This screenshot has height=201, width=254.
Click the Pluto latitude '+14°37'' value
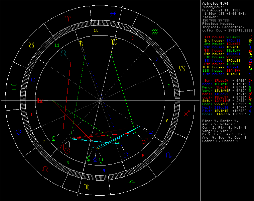pos(239,111)
